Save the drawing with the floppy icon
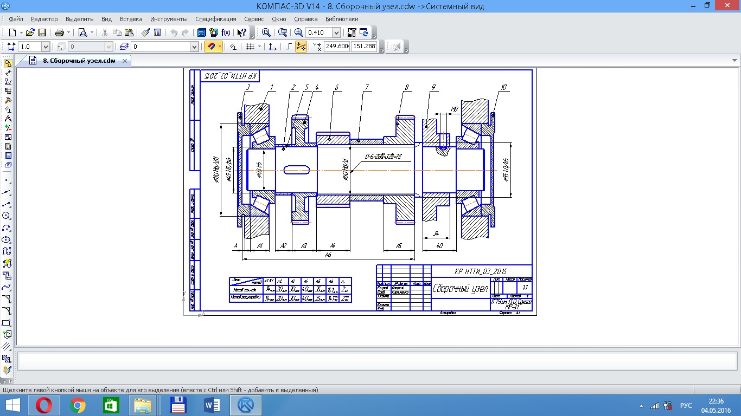Screen dimensions: 741x416 (42, 32)
